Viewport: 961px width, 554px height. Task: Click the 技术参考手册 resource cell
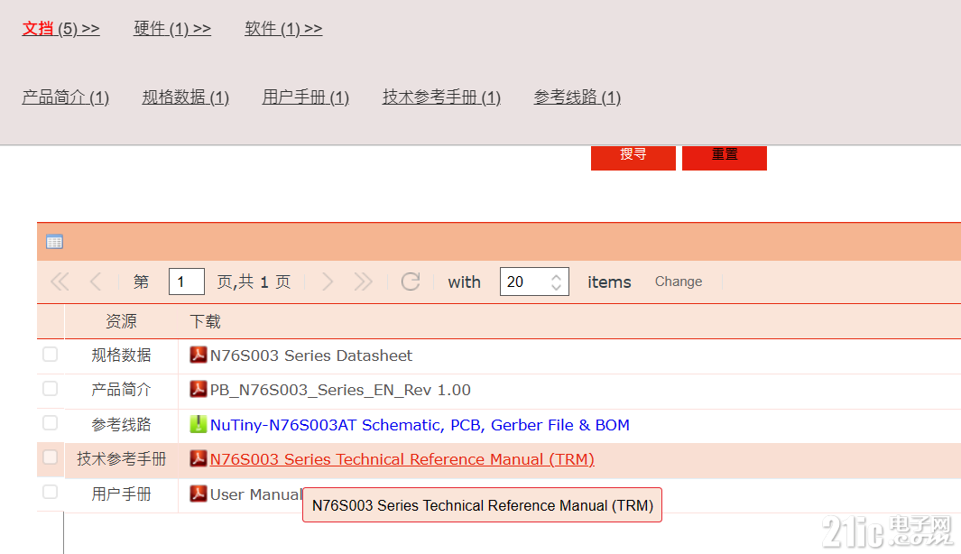point(121,458)
